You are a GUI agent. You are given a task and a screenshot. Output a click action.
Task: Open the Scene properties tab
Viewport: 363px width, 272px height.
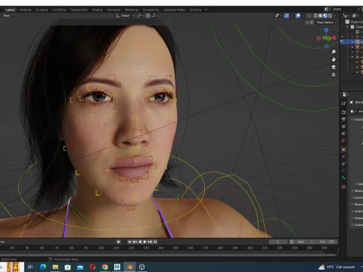click(343, 133)
